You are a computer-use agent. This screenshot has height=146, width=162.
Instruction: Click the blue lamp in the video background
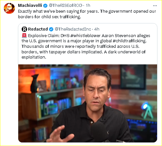tap(147, 111)
